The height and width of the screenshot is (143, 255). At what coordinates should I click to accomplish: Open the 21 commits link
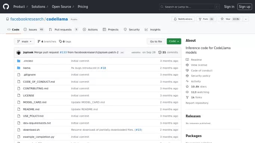(168, 53)
